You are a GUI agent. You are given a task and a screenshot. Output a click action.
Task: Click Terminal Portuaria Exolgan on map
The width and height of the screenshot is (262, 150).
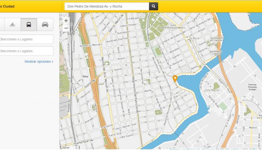point(253,87)
